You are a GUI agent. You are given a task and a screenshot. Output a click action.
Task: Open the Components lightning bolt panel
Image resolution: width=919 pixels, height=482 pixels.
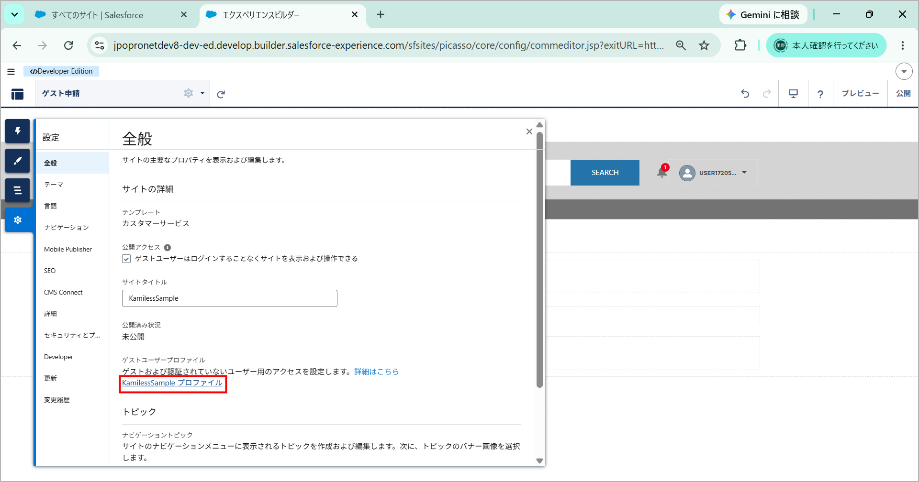click(x=18, y=131)
